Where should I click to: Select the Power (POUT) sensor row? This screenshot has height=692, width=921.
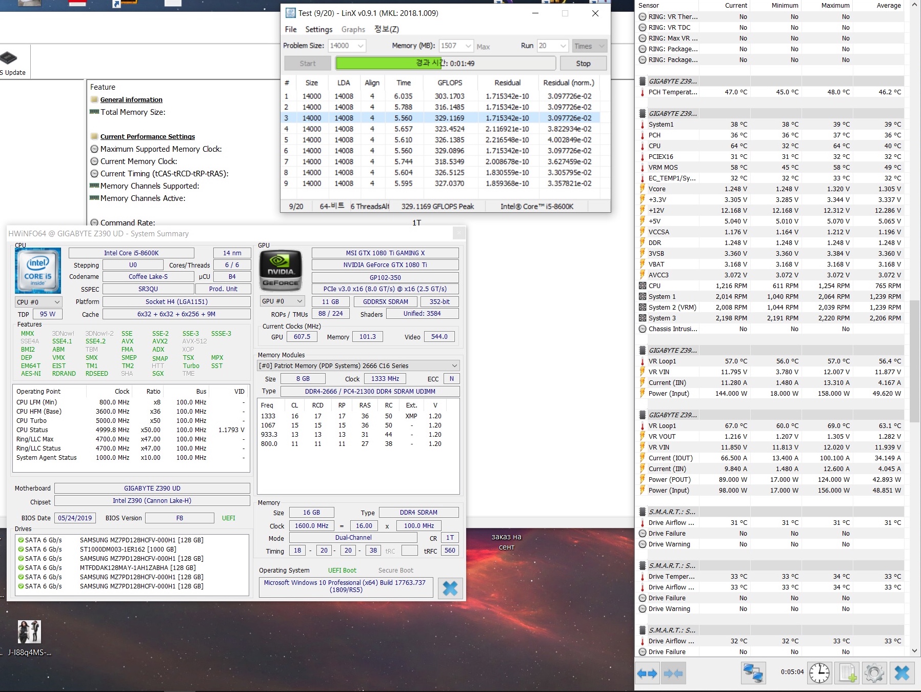771,479
